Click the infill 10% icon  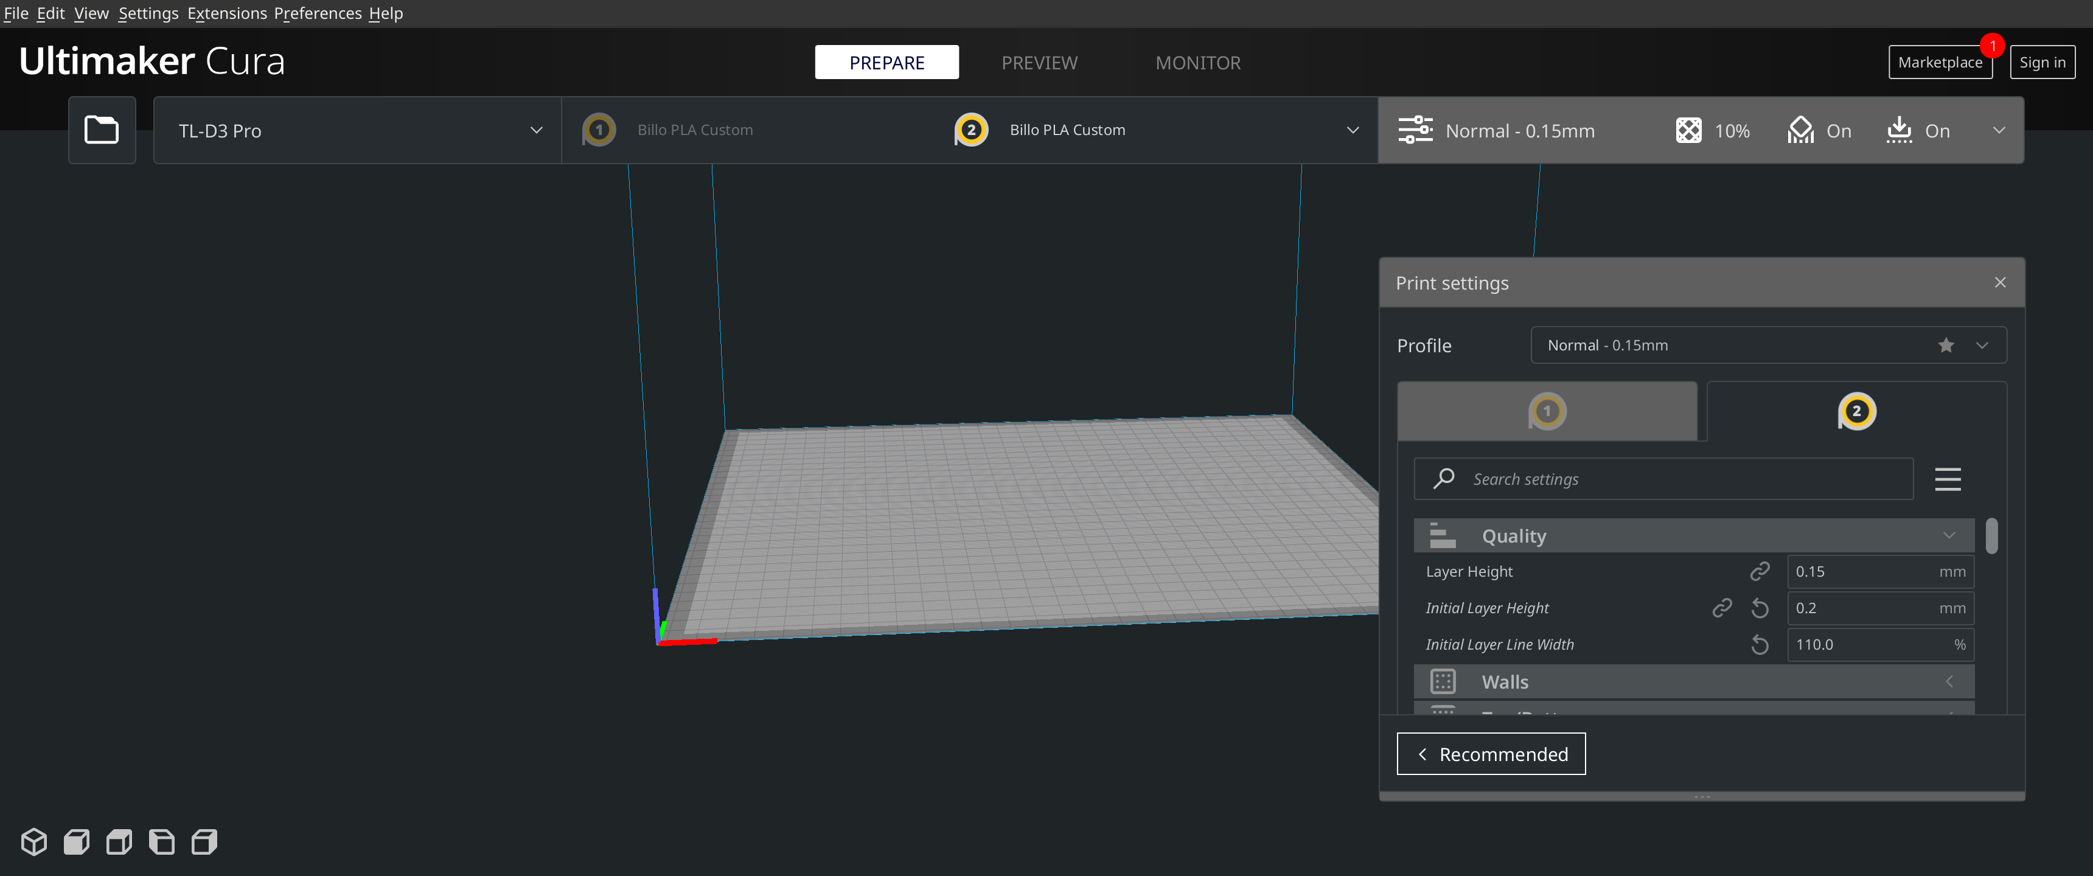point(1688,130)
